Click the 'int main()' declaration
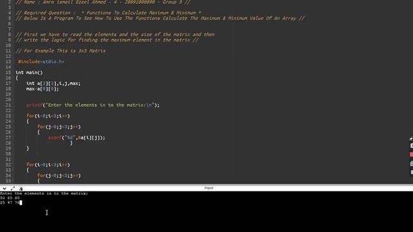 point(29,72)
